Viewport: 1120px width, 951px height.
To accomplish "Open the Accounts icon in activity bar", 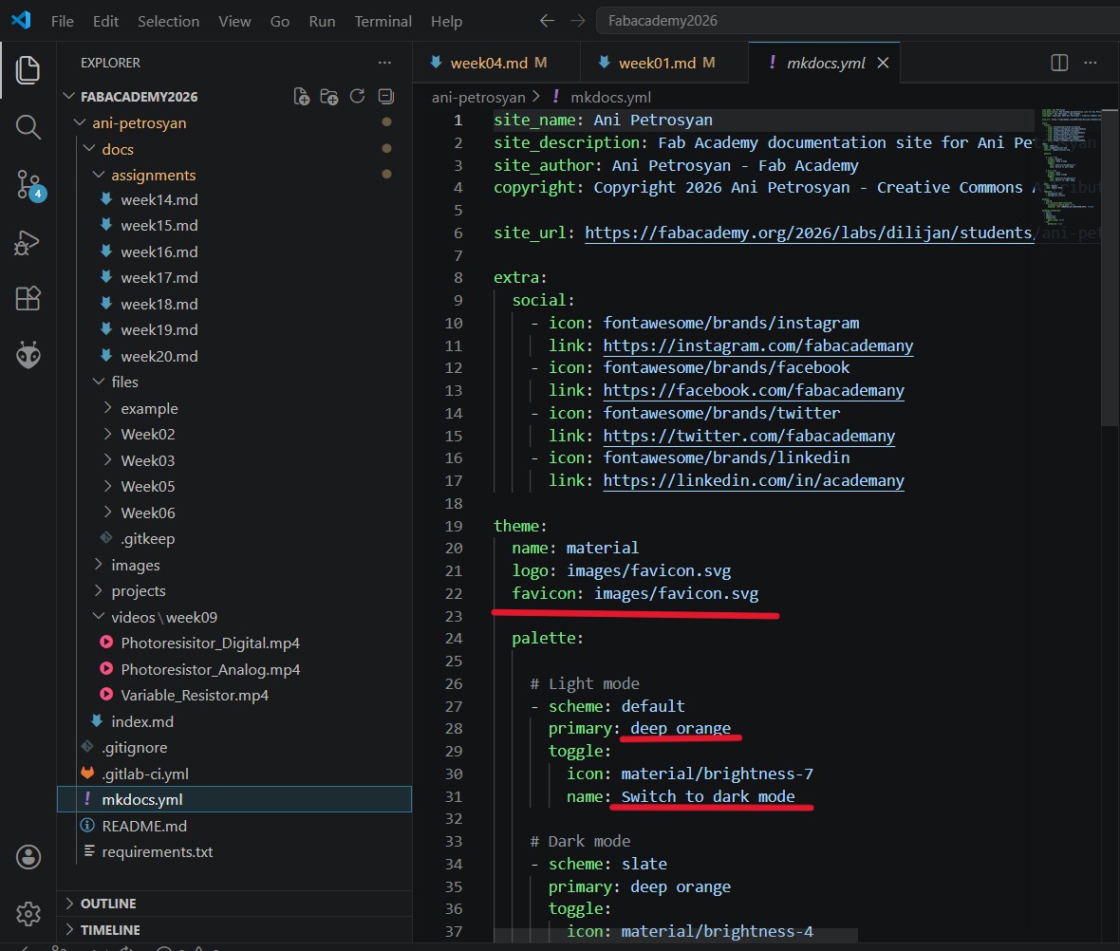I will [28, 857].
